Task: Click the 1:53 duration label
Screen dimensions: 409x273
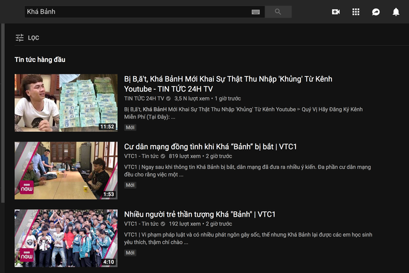Action: [108, 194]
